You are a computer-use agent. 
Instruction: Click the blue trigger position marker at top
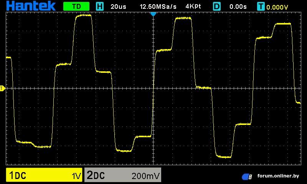point(153,14)
